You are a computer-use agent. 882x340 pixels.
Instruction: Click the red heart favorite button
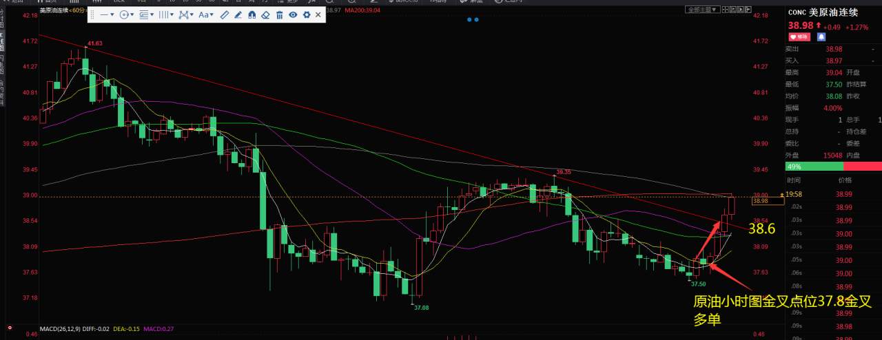(799, 37)
